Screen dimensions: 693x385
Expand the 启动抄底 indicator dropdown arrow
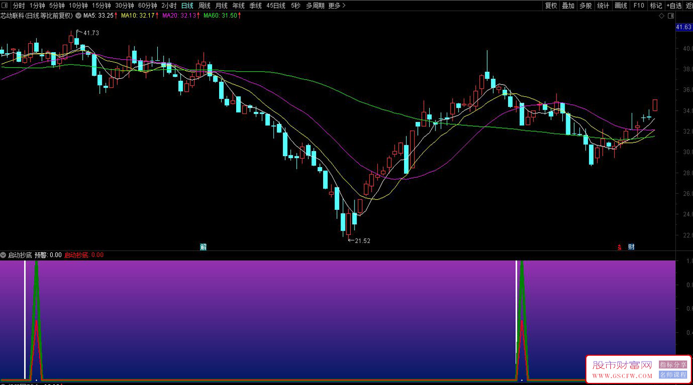coord(3,255)
